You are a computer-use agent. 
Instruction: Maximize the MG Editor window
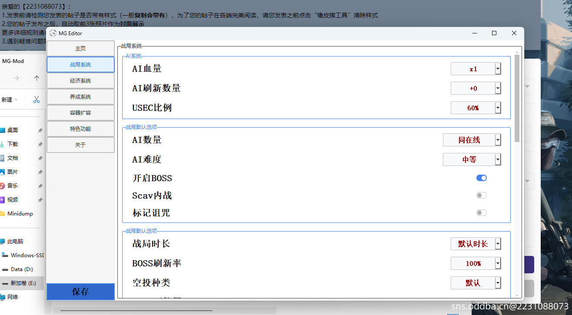coord(494,33)
